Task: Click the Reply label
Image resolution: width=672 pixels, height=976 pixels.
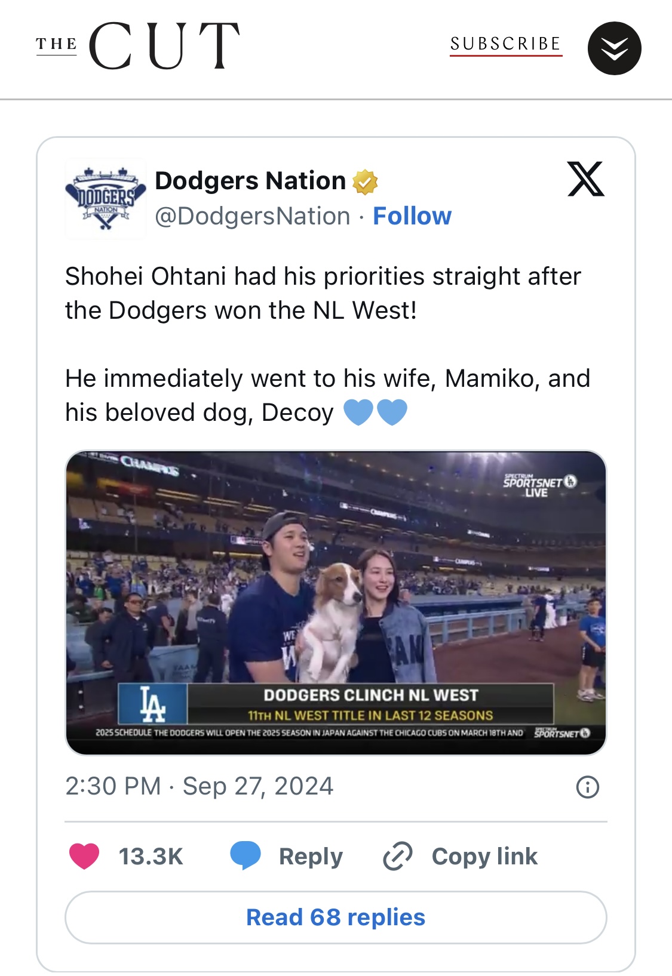Action: point(311,857)
